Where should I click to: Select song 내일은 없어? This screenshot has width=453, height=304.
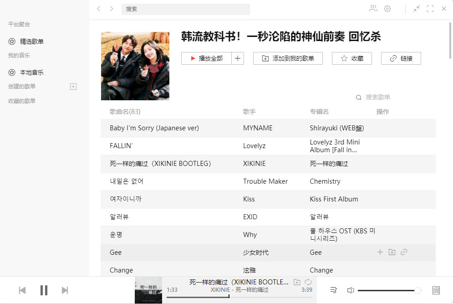(x=127, y=181)
